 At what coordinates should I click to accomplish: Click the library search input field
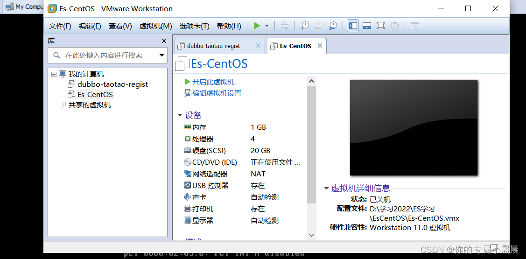(107, 55)
